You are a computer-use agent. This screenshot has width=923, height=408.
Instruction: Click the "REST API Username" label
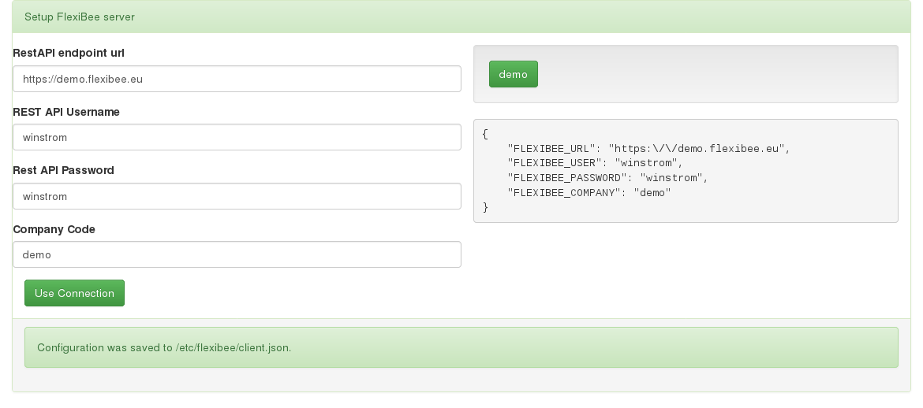[66, 112]
